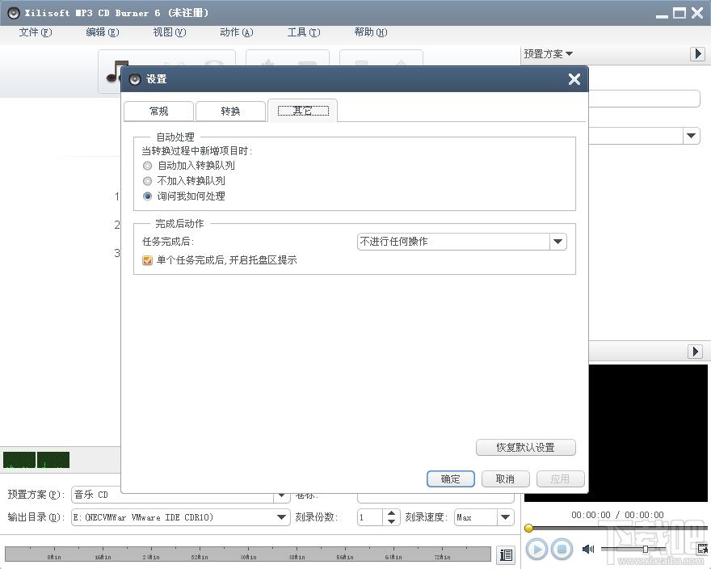This screenshot has width=711, height=569.
Task: Close the 设置 dialog
Action: click(574, 79)
